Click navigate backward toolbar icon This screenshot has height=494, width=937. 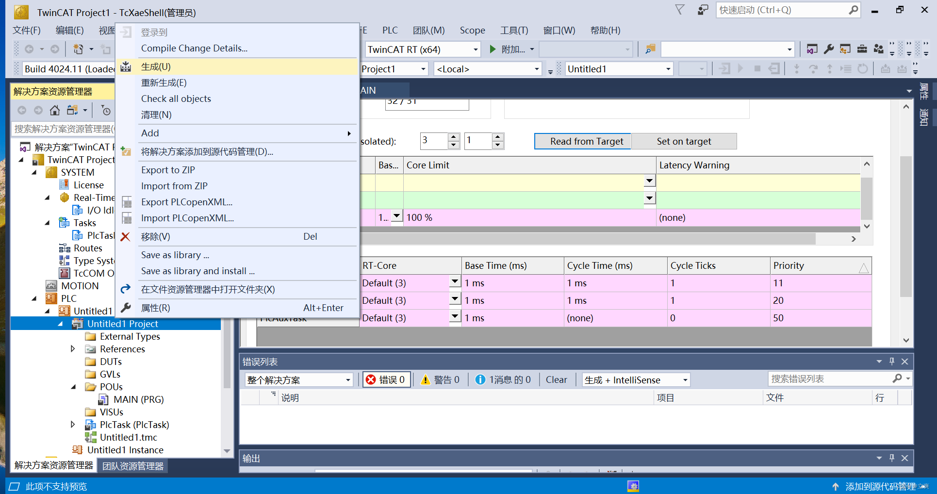[x=29, y=49]
